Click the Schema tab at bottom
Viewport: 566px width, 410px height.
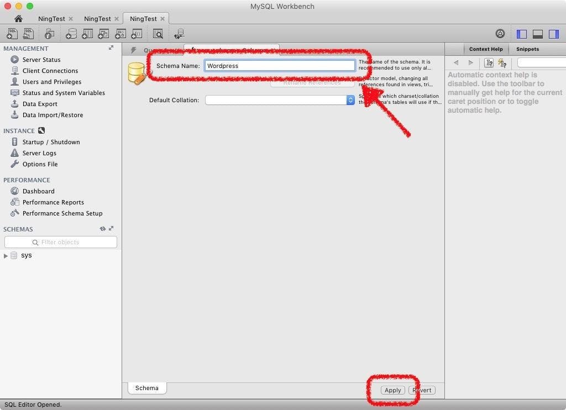[147, 388]
